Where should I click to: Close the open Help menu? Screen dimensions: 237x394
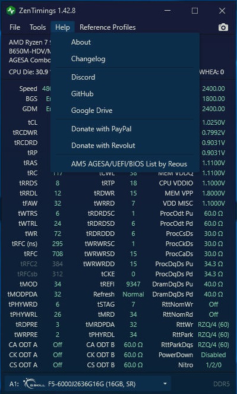click(62, 27)
